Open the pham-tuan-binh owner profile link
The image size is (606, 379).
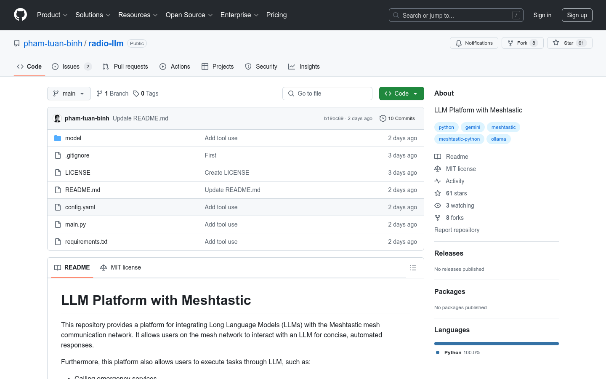[x=53, y=43]
